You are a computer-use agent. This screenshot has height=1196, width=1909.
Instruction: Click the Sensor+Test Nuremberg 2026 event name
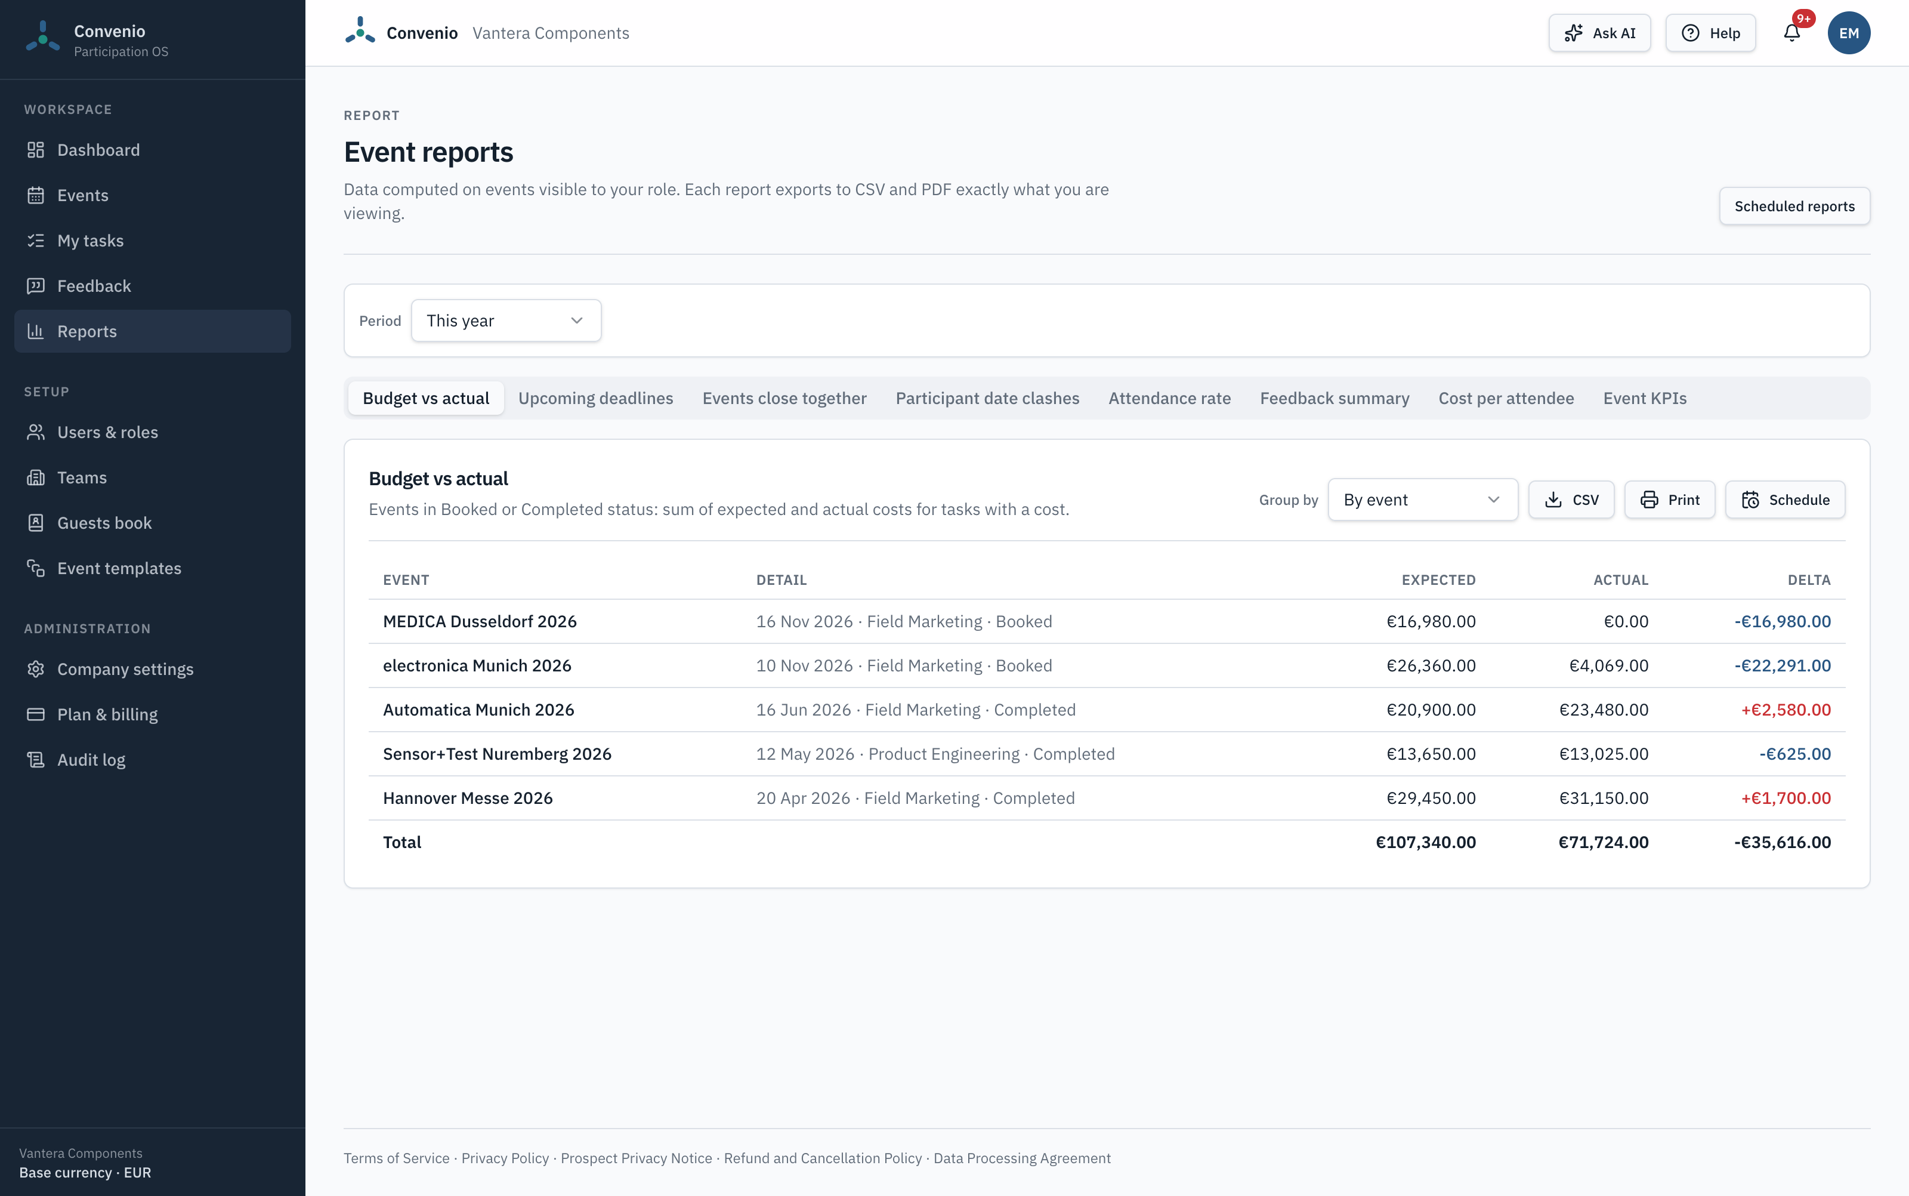pos(497,754)
